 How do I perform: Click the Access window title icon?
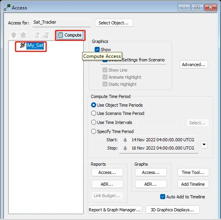coord(7,7)
